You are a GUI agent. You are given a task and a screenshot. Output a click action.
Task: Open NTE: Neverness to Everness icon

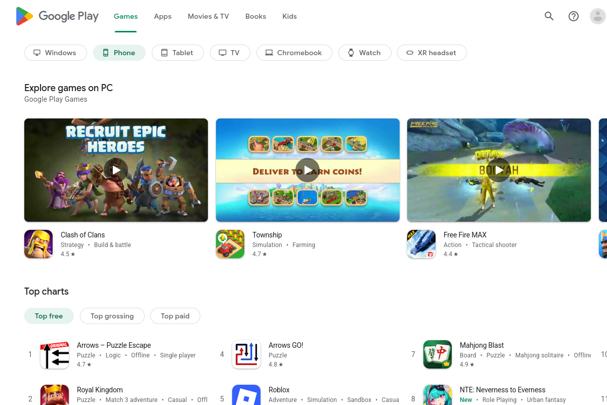tap(438, 395)
